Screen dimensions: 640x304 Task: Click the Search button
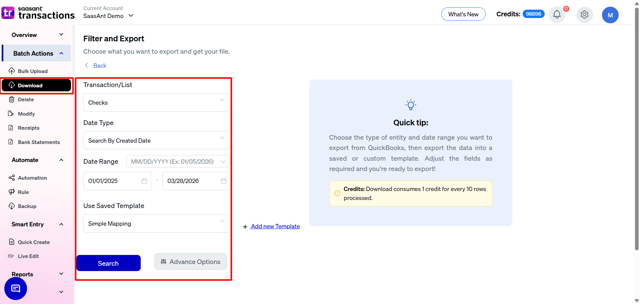(108, 263)
